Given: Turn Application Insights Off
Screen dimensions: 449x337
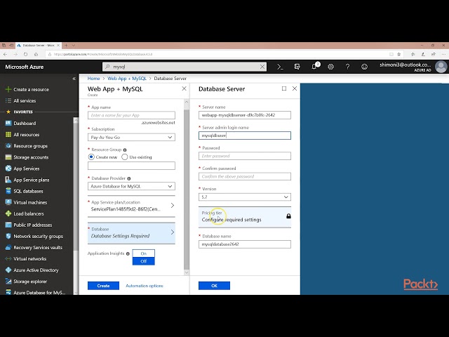Looking at the screenshot, I should 143,261.
